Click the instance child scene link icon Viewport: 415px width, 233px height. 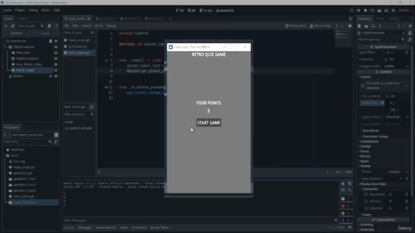[12, 26]
